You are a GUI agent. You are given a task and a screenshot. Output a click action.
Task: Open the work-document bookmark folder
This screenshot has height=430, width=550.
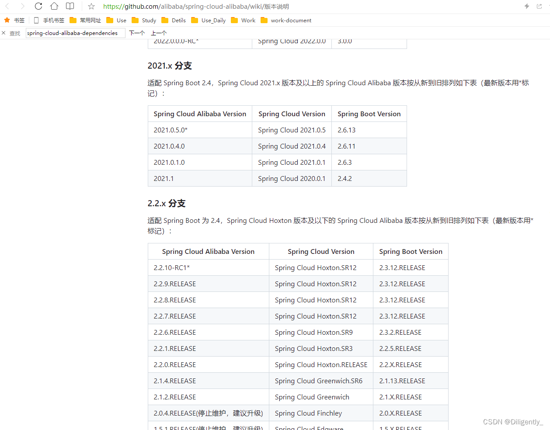[x=286, y=20]
